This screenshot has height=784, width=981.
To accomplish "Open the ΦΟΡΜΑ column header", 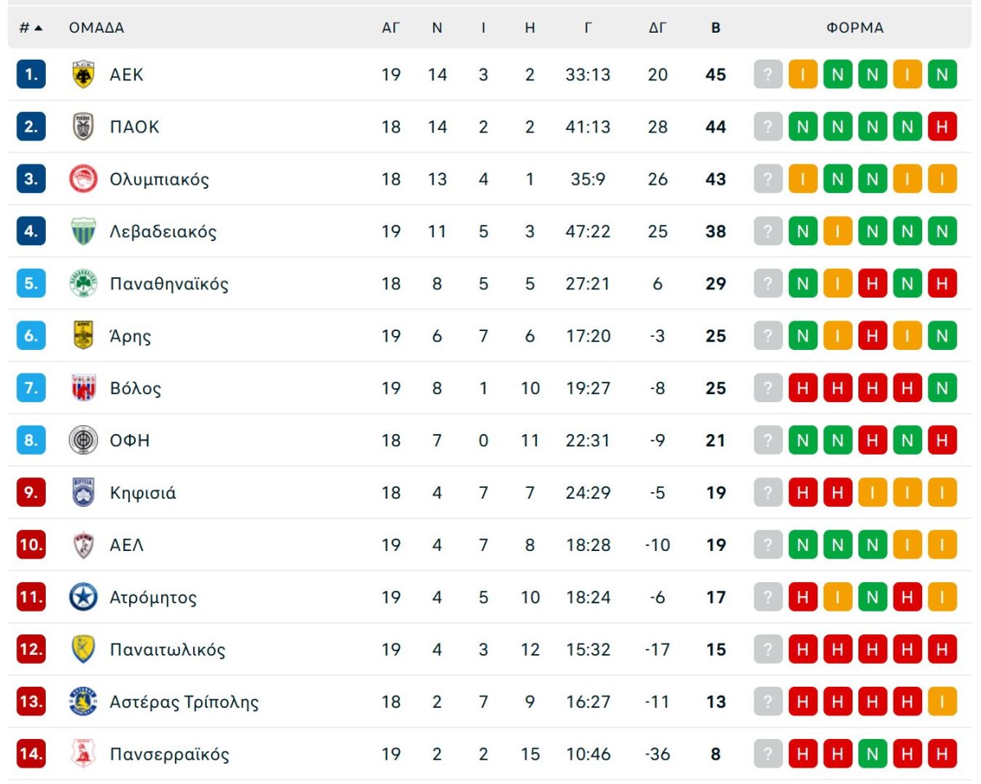I will (x=855, y=27).
